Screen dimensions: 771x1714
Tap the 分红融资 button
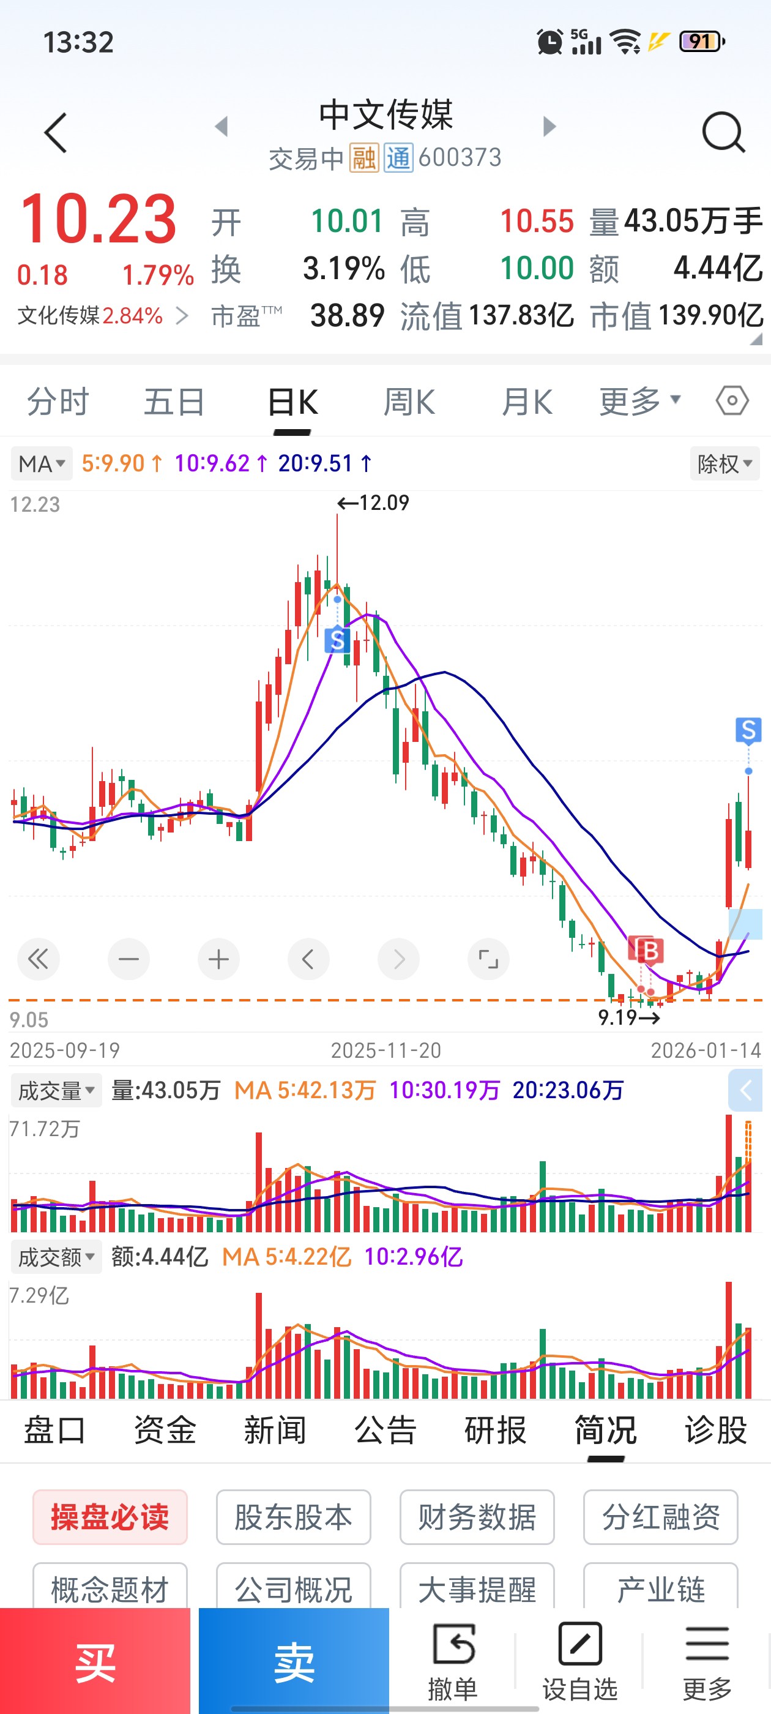click(x=661, y=1517)
